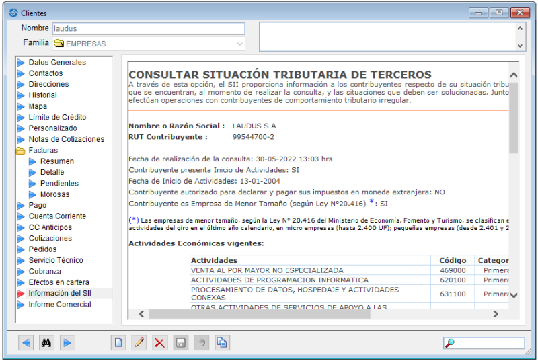Click horizontal scrollbar right arrow
Image resolution: width=538 pixels, height=361 pixels.
point(495,314)
